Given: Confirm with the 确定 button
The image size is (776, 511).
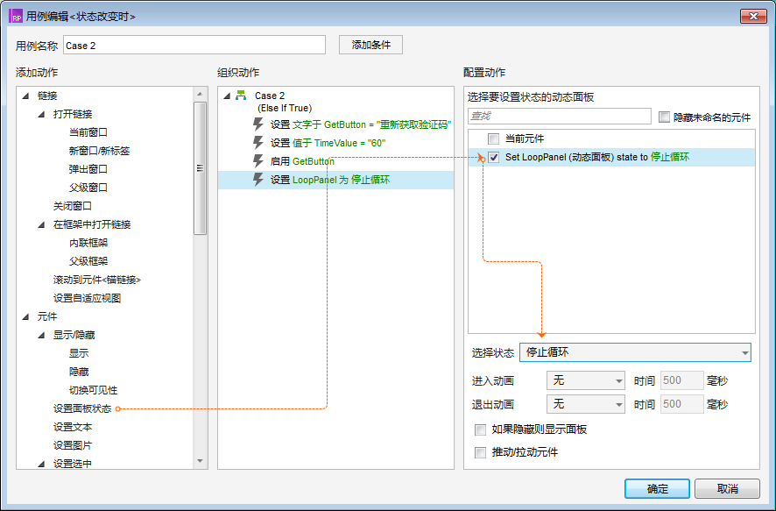Looking at the screenshot, I should [657, 489].
